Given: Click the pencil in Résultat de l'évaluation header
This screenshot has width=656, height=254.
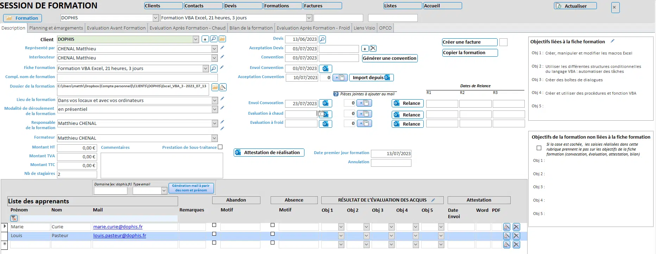Looking at the screenshot, I should [x=433, y=200].
